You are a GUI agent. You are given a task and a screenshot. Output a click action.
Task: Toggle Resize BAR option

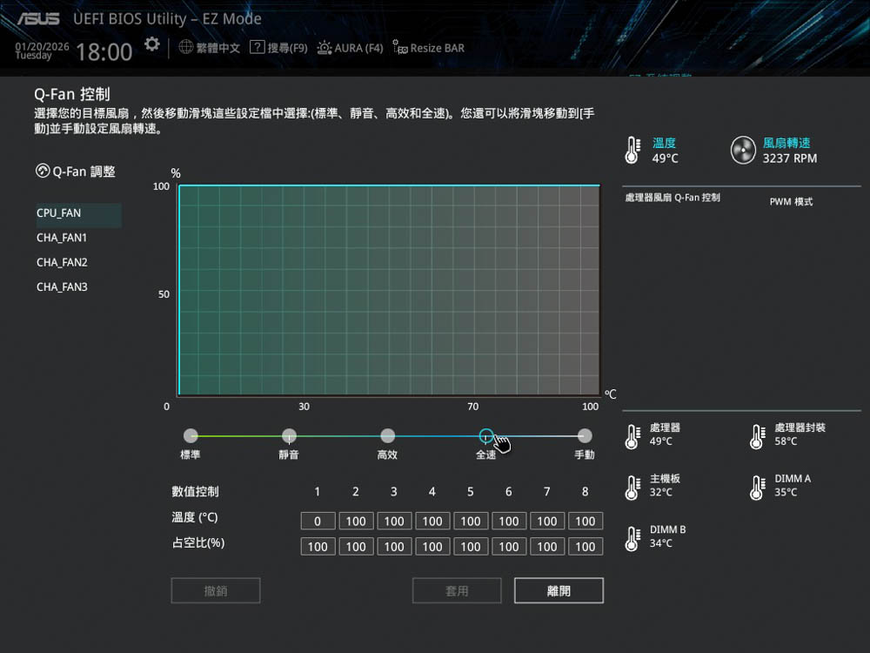click(428, 48)
